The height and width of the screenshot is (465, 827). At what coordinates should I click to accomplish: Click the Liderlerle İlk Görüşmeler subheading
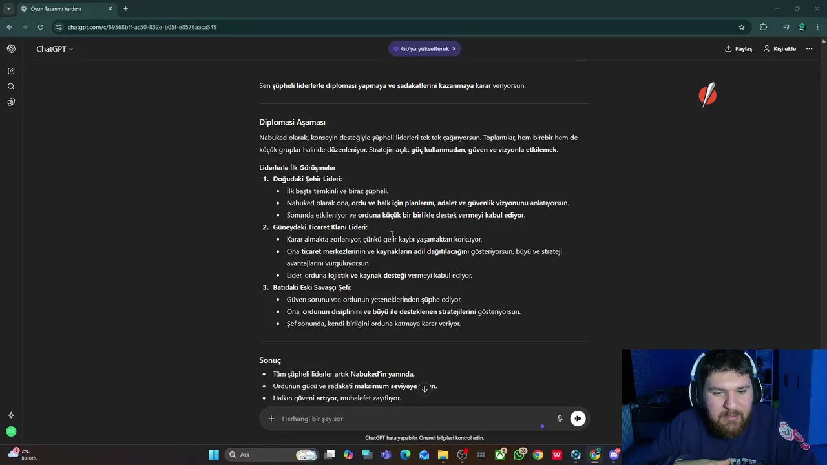pyautogui.click(x=297, y=168)
